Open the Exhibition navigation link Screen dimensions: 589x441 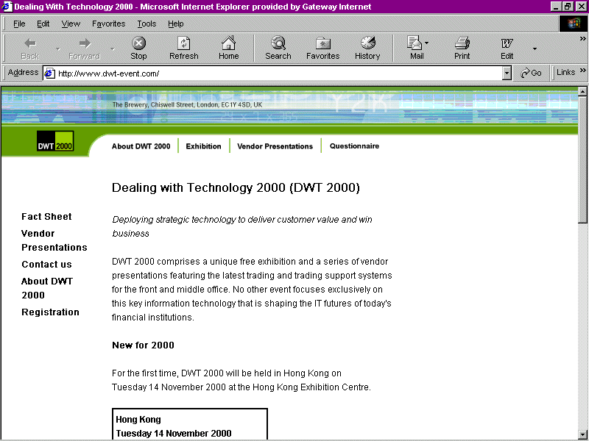point(203,146)
